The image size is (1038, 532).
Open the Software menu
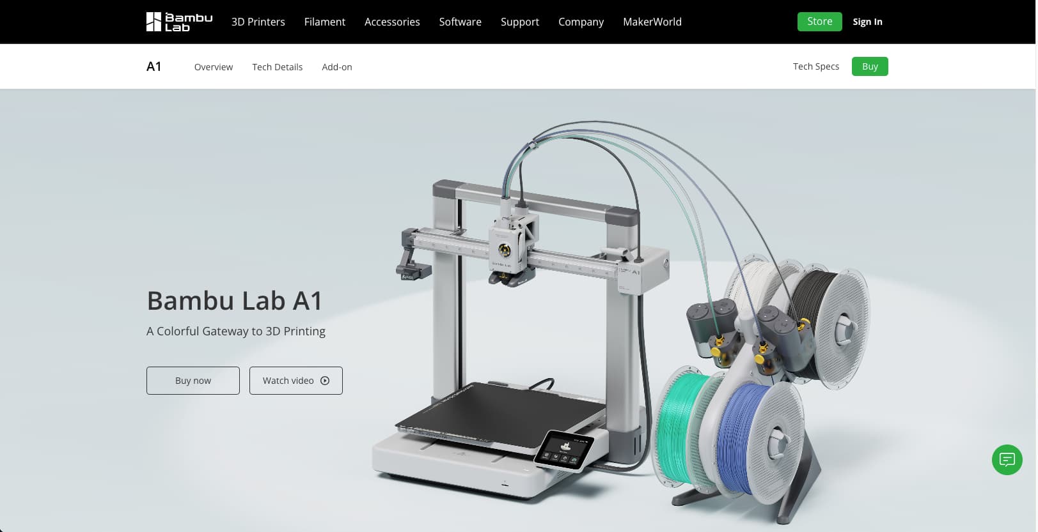[460, 22]
